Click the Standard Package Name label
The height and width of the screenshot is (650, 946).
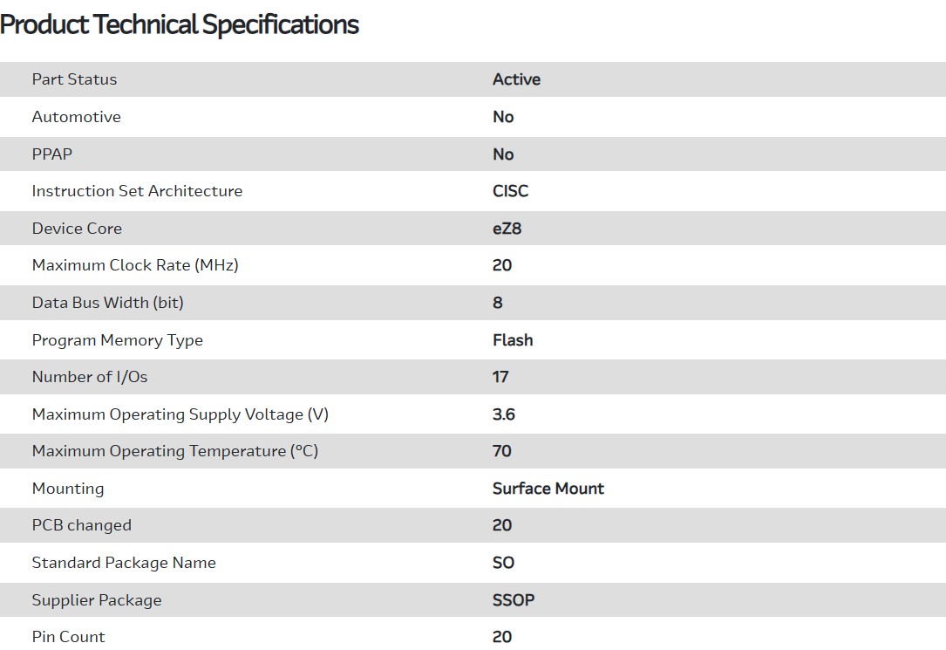124,563
